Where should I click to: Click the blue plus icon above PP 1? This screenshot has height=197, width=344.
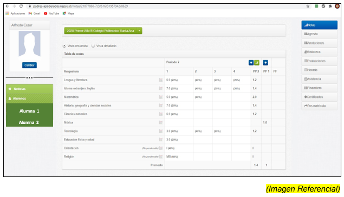(x=265, y=63)
